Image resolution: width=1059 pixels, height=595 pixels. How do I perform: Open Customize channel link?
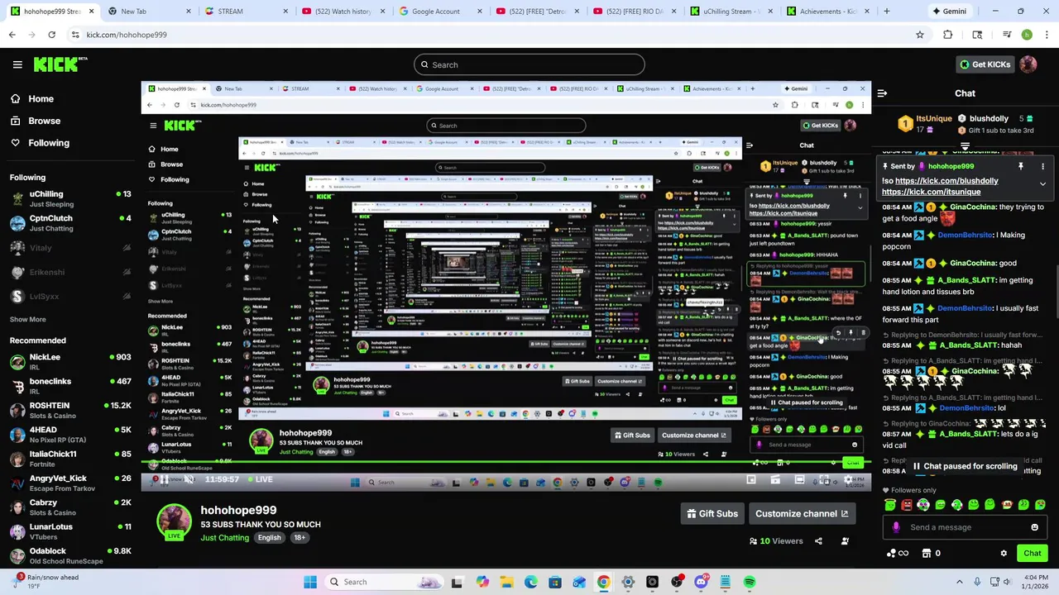pos(802,514)
